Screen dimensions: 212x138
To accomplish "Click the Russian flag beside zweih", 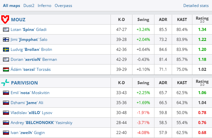I will 6,133.
